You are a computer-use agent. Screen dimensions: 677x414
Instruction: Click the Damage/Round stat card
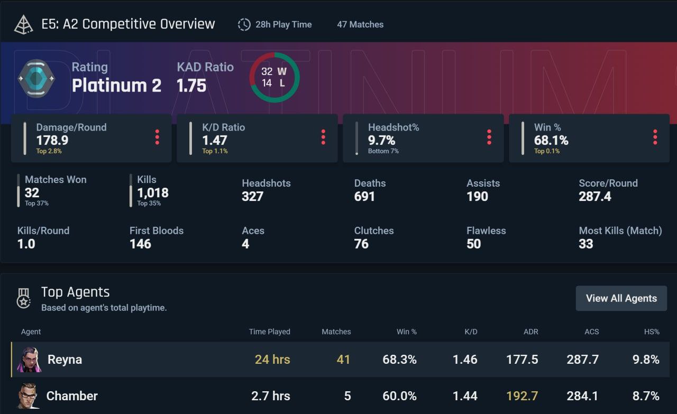pos(91,139)
